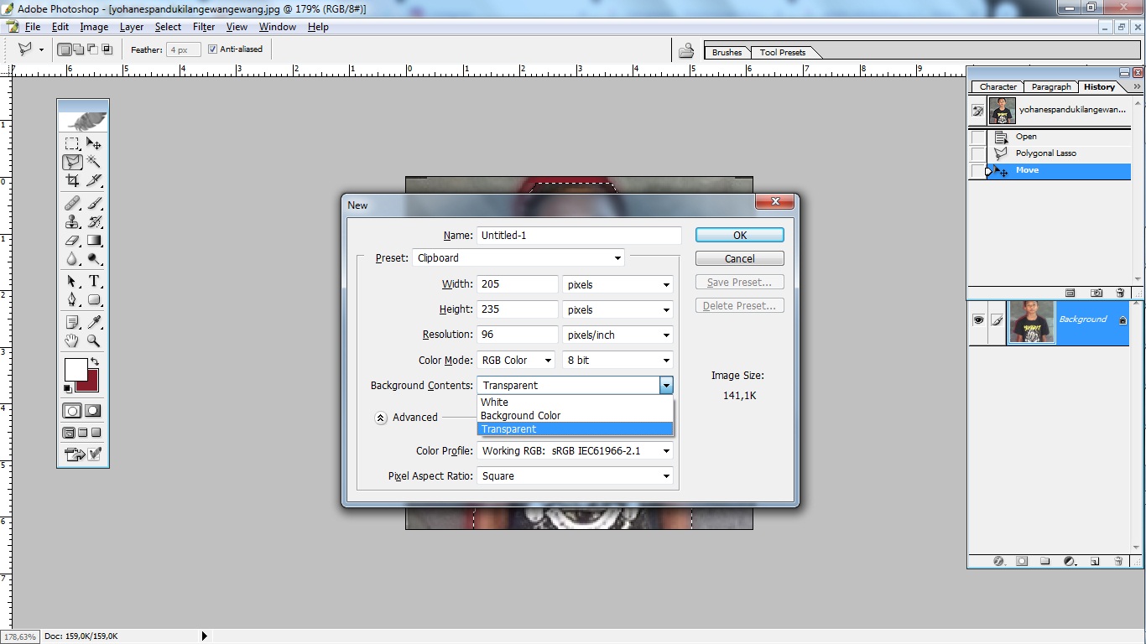The width and height of the screenshot is (1146, 644).
Task: Add layer style in Layers panel
Action: pyautogui.click(x=998, y=560)
